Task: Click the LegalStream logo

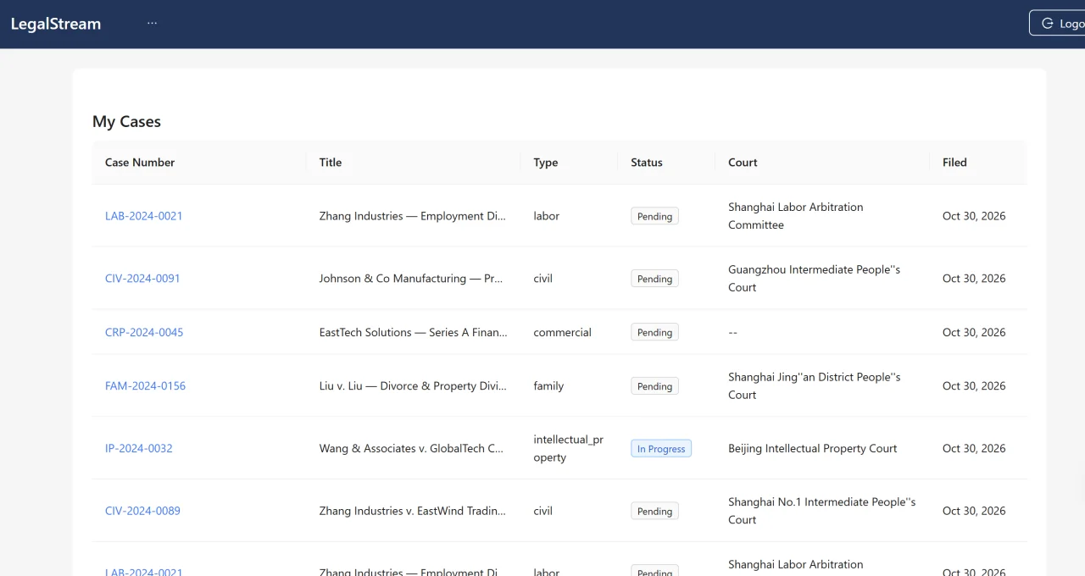Action: 56,24
